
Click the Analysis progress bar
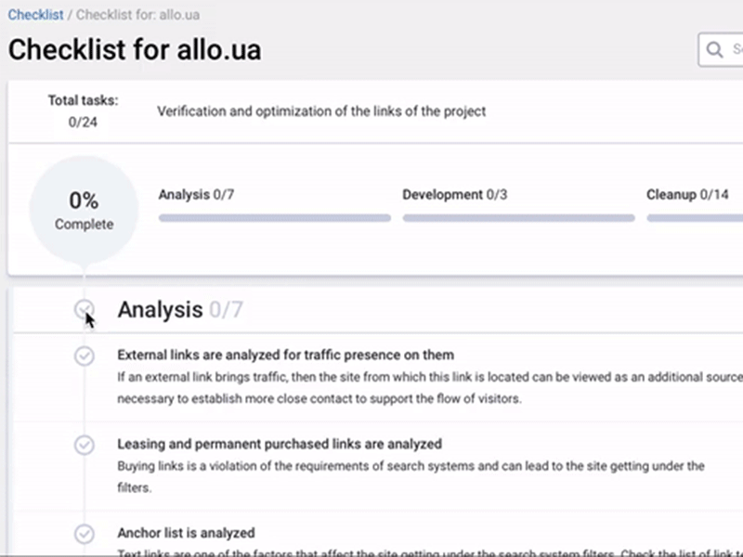coord(275,218)
